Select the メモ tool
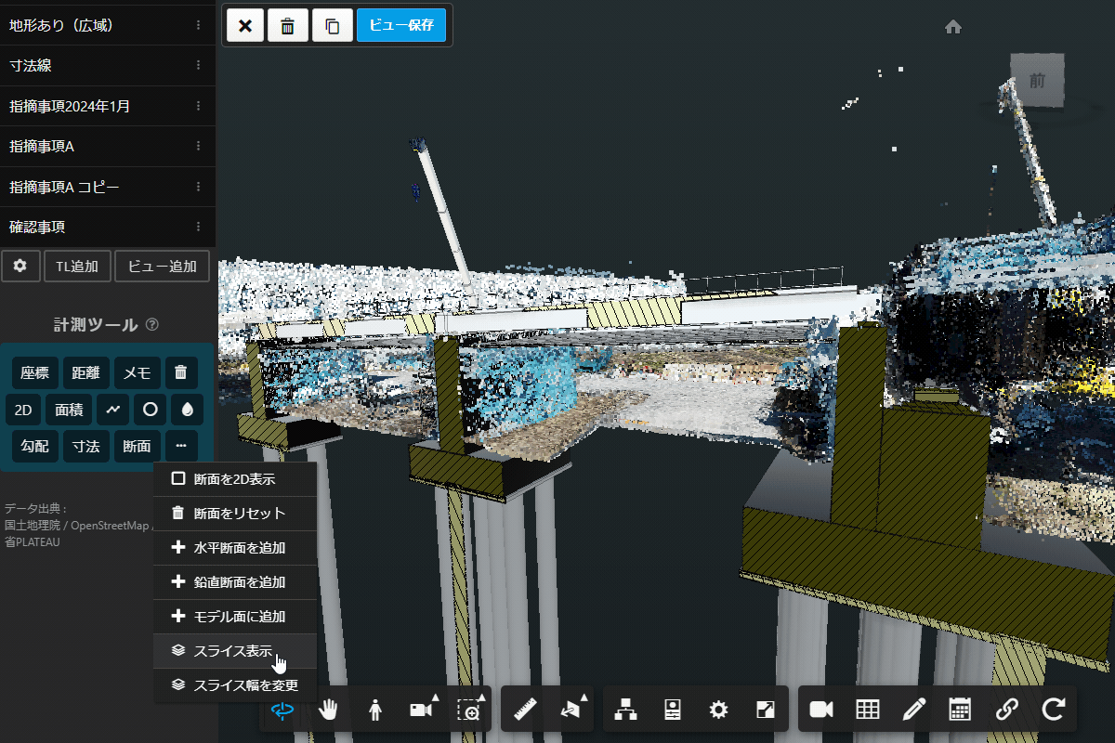Screen dimensions: 1115x743 coord(137,372)
